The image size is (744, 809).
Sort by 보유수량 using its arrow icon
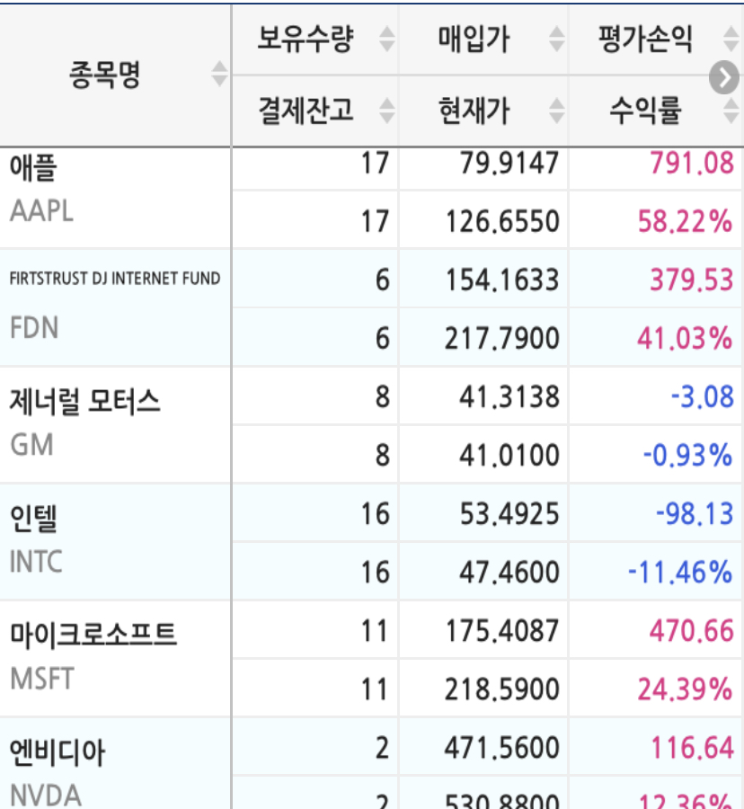pyautogui.click(x=386, y=39)
